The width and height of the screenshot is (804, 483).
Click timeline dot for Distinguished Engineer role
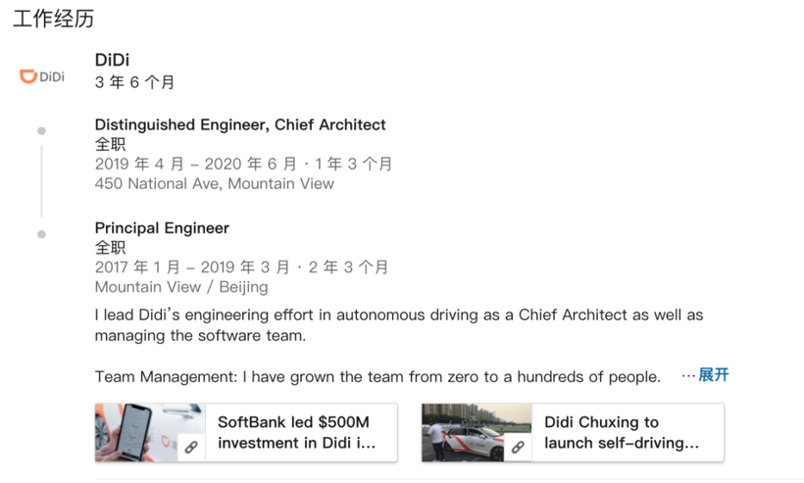tap(41, 130)
